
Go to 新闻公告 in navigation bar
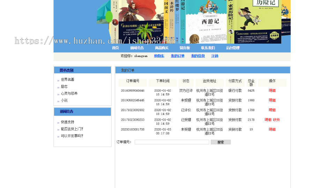coord(137,48)
